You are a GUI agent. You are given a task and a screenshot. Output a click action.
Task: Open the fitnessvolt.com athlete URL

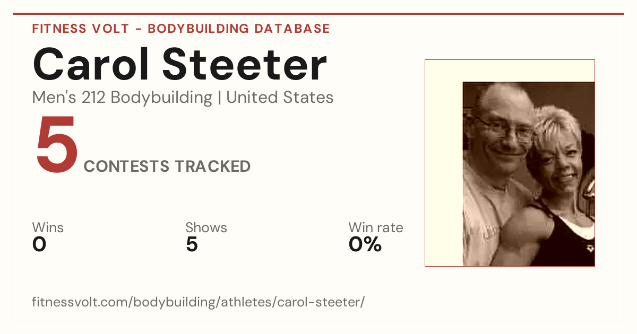(199, 302)
